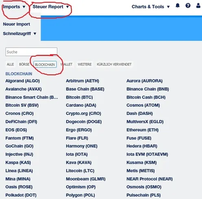
Task: Click Injective (INJ) entry
Action: click(19, 154)
